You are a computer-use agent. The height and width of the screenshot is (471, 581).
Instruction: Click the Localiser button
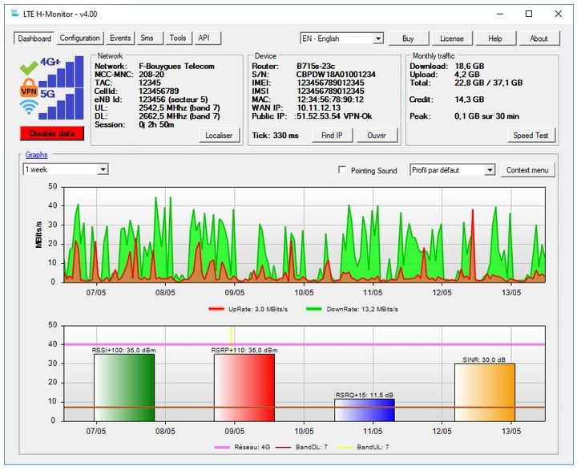[x=219, y=136]
